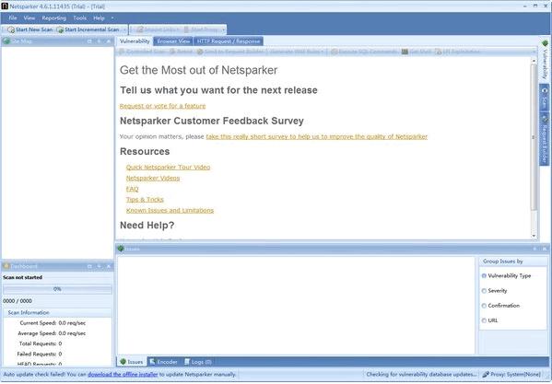Click the download the offline installer link
The image size is (552, 384).
tap(123, 375)
